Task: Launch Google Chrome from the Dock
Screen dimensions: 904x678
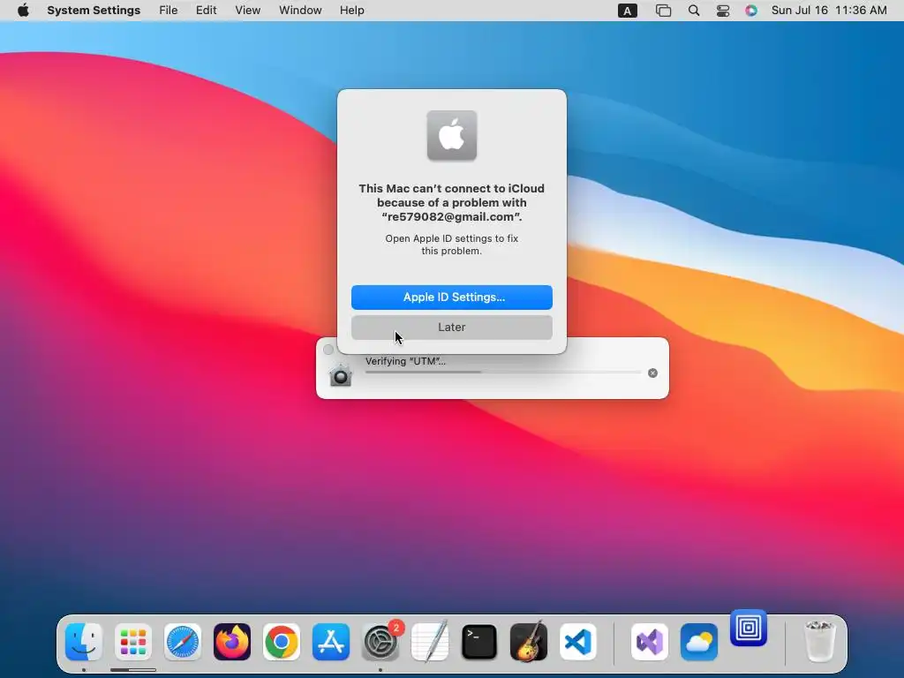Action: click(282, 642)
